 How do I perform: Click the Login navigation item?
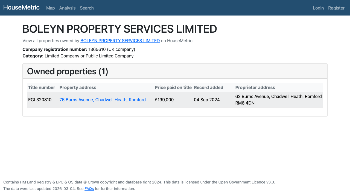318,8
